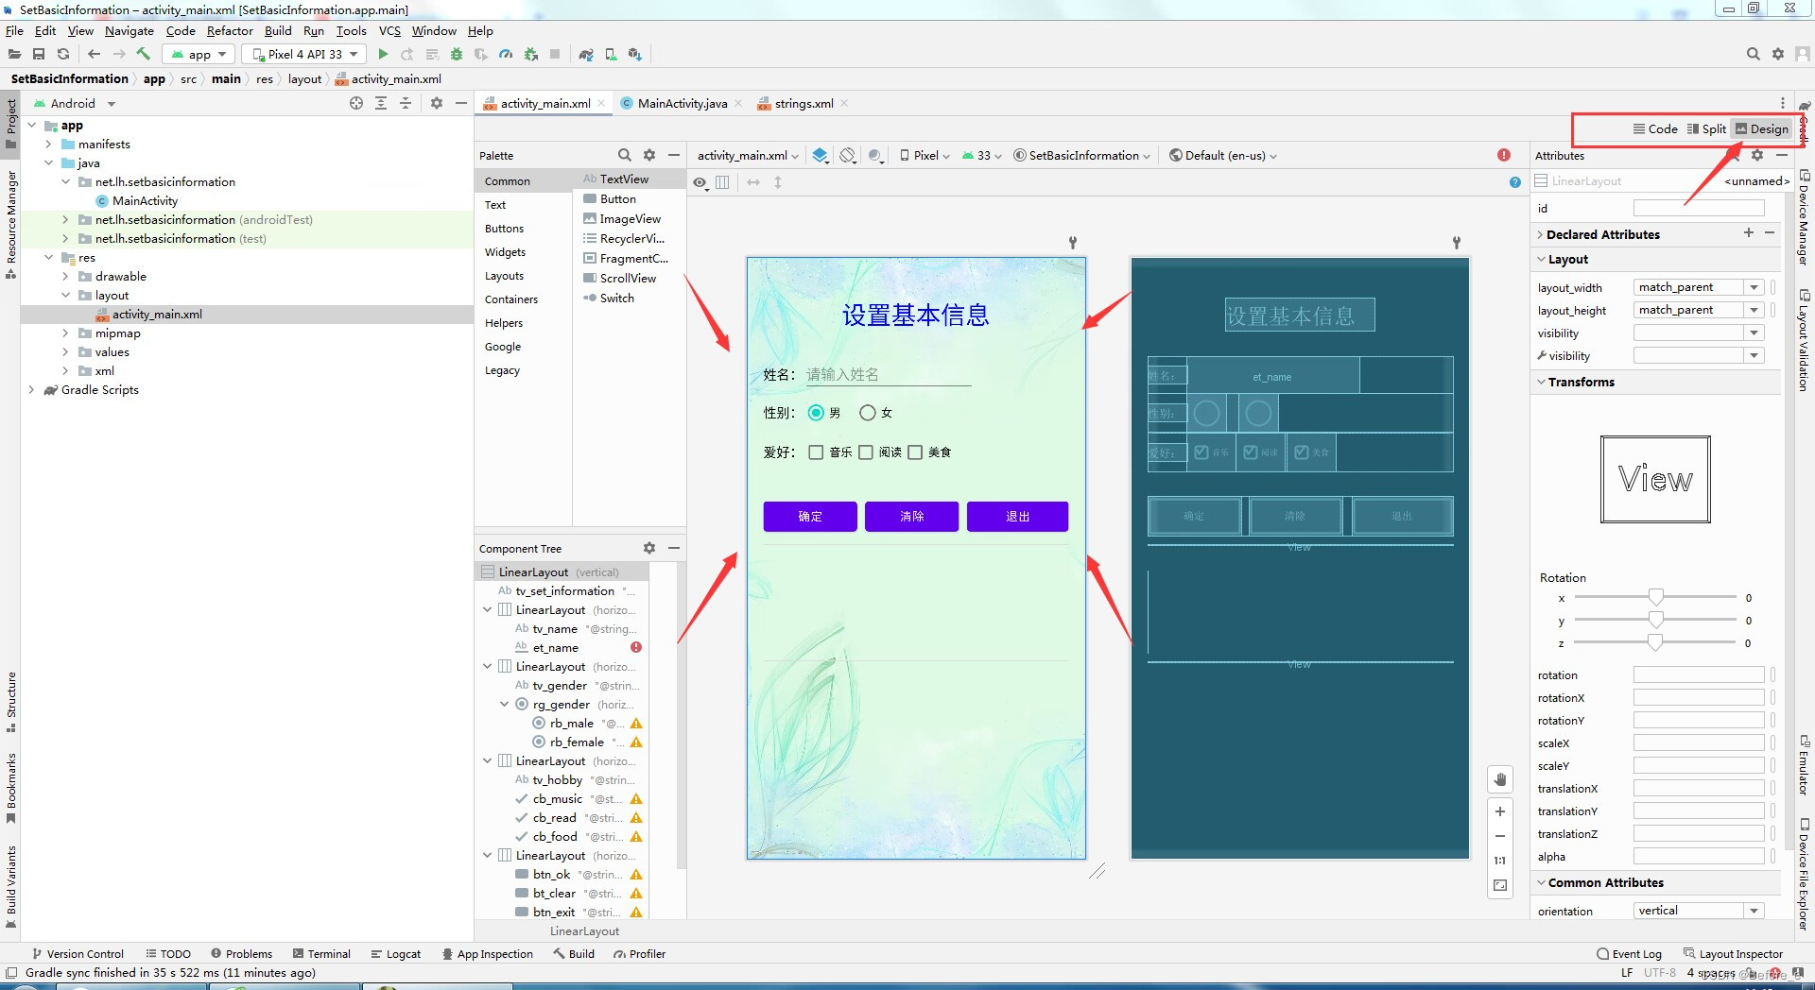Open Component Tree settings gear
Image resolution: width=1815 pixels, height=990 pixels.
pyautogui.click(x=649, y=548)
